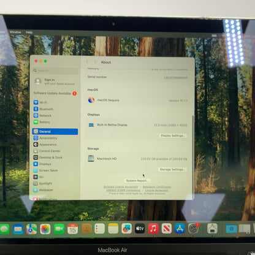
Task: Open News from the Dock
Action: (x=167, y=229)
